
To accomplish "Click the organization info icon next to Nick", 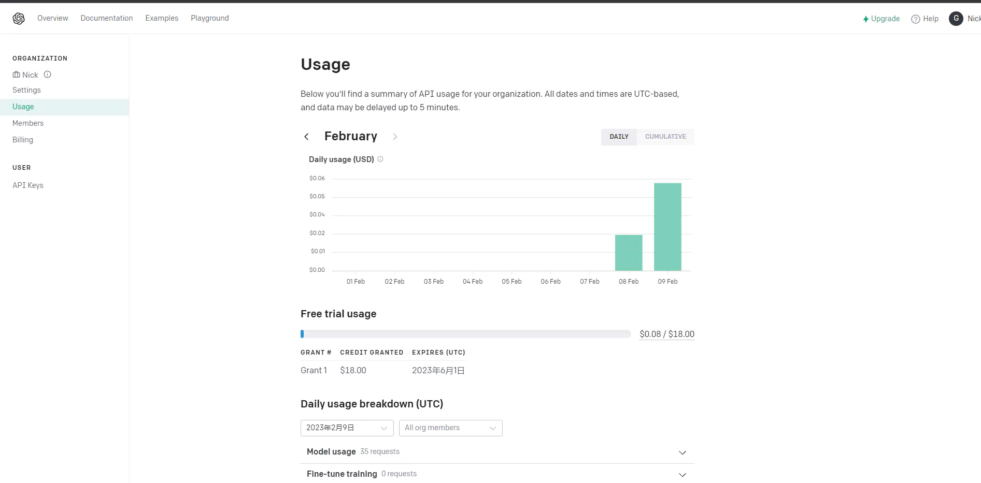I will coord(48,75).
